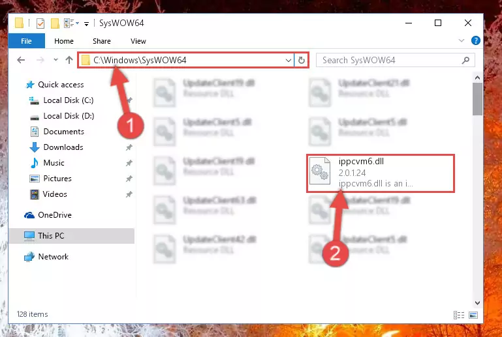Open Local Disk (C:) in sidebar
The height and width of the screenshot is (337, 502).
[x=69, y=100]
